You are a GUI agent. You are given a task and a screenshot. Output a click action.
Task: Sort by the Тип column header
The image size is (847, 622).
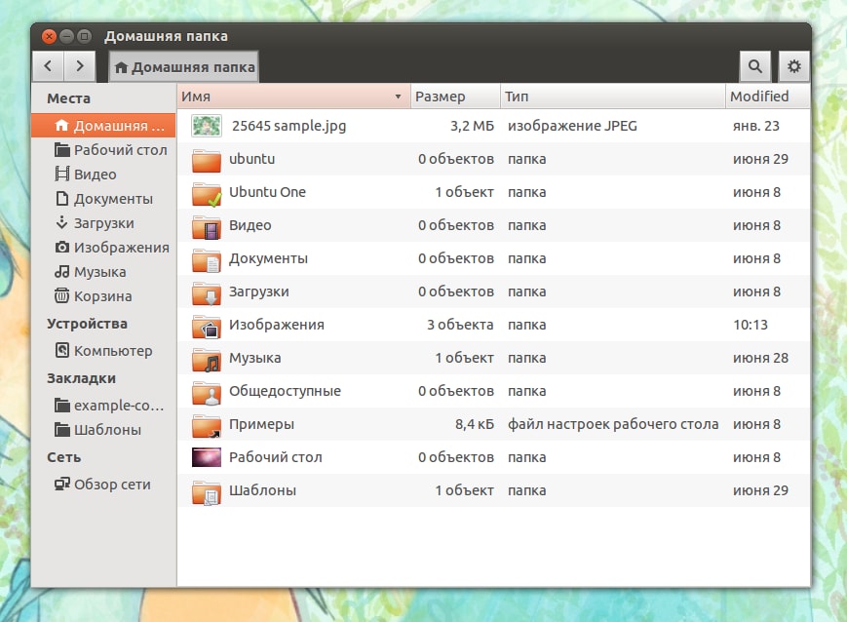(612, 97)
